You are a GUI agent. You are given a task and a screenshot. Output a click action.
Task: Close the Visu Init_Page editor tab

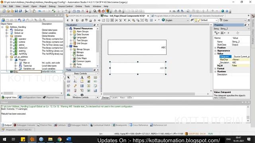(x=148, y=16)
